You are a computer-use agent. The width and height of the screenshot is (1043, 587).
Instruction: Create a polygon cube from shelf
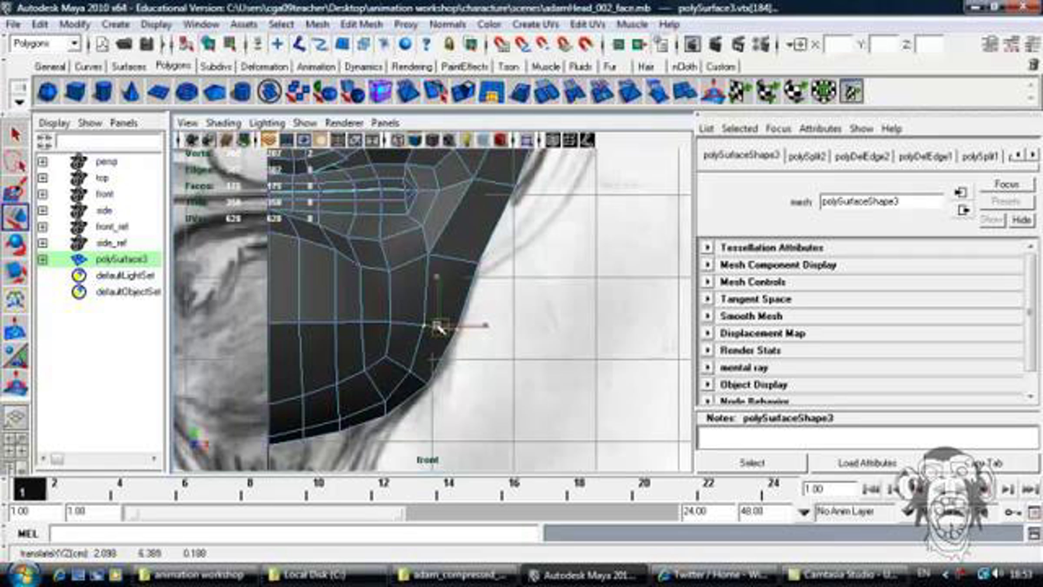(x=75, y=92)
